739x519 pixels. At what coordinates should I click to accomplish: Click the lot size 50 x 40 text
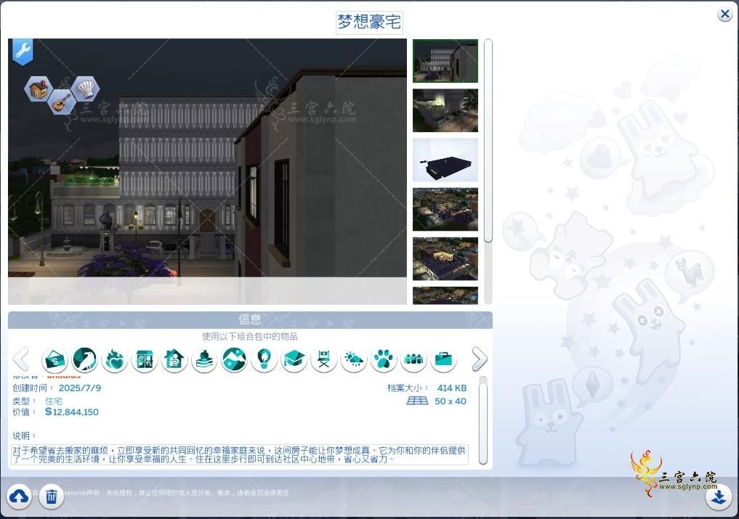(450, 401)
